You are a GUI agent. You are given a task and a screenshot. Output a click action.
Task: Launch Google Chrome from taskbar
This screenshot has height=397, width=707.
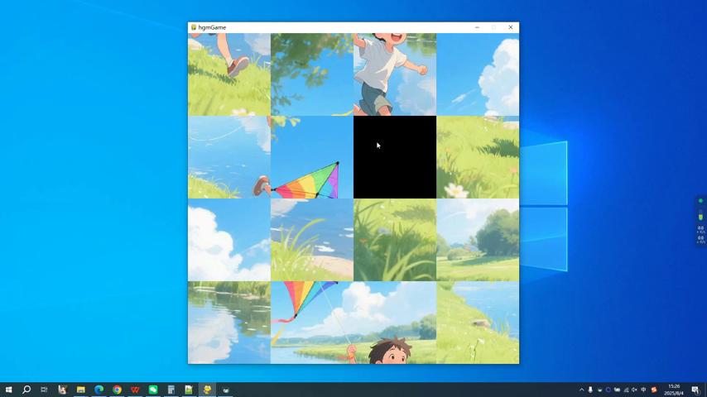coord(117,390)
